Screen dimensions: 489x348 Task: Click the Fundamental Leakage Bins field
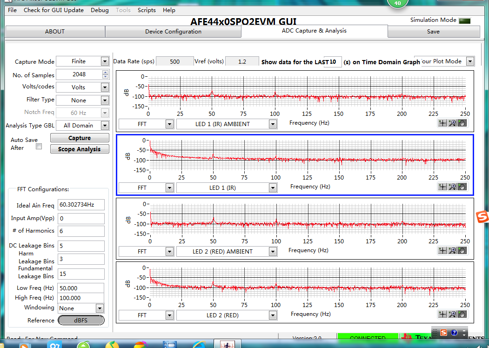tap(81, 274)
